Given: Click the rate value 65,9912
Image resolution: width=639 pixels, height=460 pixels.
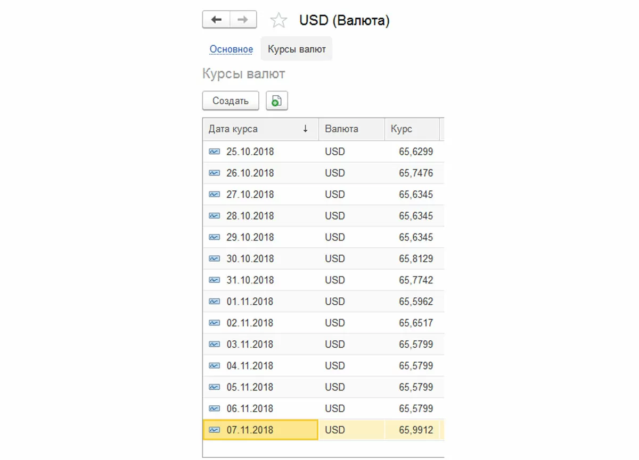Looking at the screenshot, I should [x=416, y=430].
